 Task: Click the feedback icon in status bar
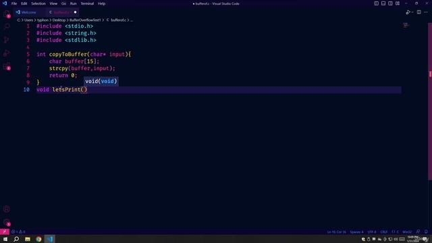coord(418,232)
